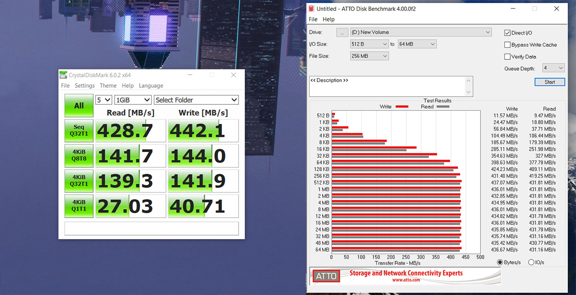Click the 64 MB write value 436.67 MB/s
Screen dimensions: 576x295
point(504,250)
